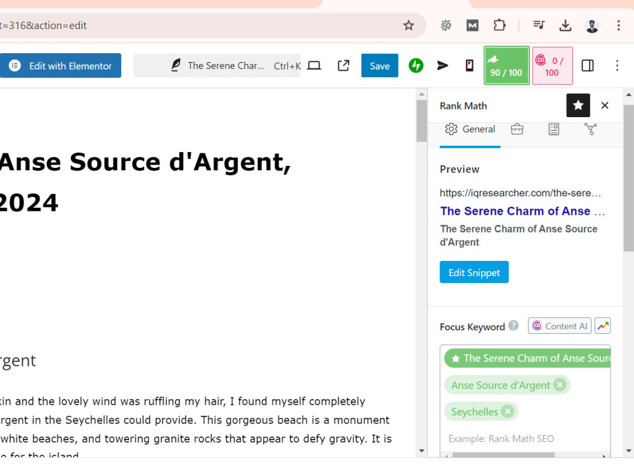Switch to the Rank Math Social tab icon

(590, 129)
